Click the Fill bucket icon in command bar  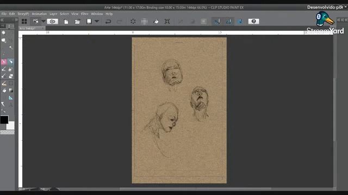[156, 21]
